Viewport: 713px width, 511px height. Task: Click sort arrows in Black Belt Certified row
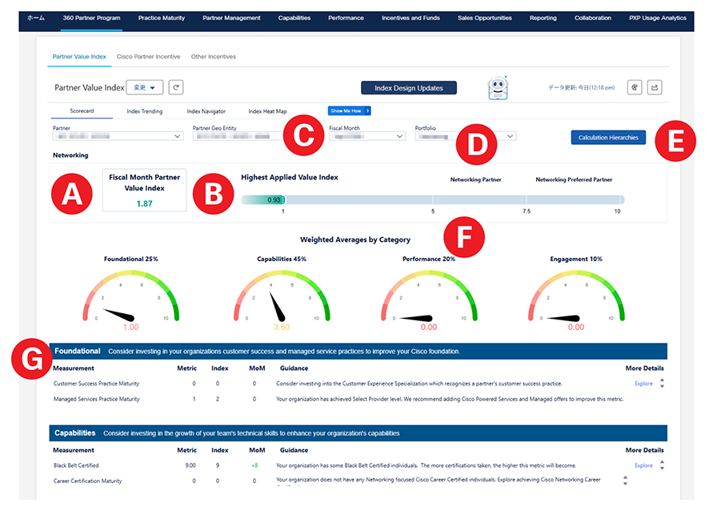[x=662, y=465]
